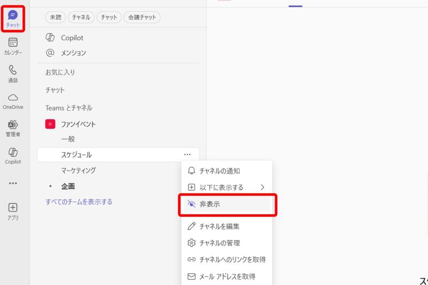Select the スケジュール channel row
The width and height of the screenshot is (428, 285).
tap(118, 155)
